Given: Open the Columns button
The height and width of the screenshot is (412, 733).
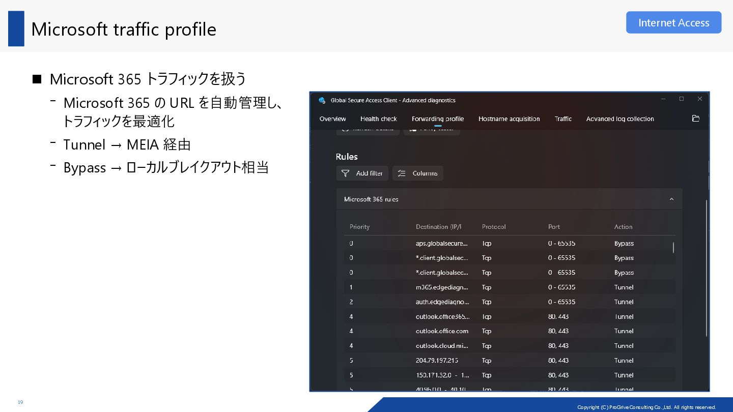Looking at the screenshot, I should click(x=418, y=173).
